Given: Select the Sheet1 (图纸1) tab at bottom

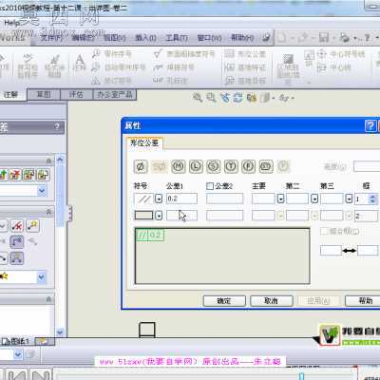Looking at the screenshot, I should click(16, 341).
